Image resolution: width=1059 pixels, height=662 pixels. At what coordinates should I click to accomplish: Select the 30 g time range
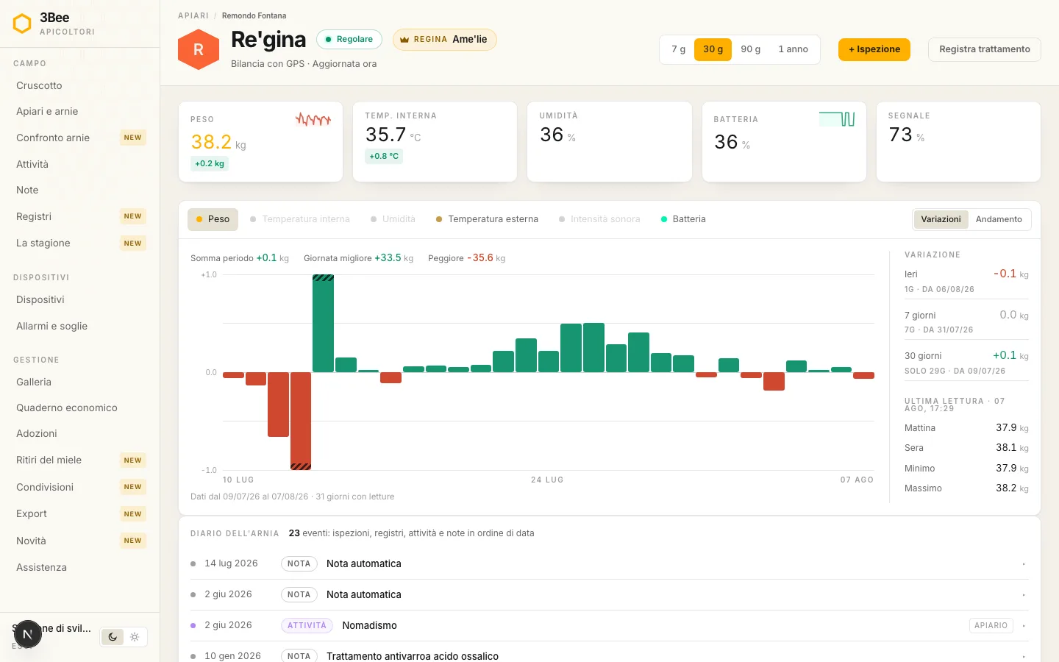pyautogui.click(x=713, y=49)
